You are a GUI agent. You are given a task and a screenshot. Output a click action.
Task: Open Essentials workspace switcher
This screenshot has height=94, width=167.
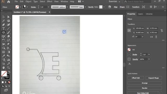click(x=114, y=2)
